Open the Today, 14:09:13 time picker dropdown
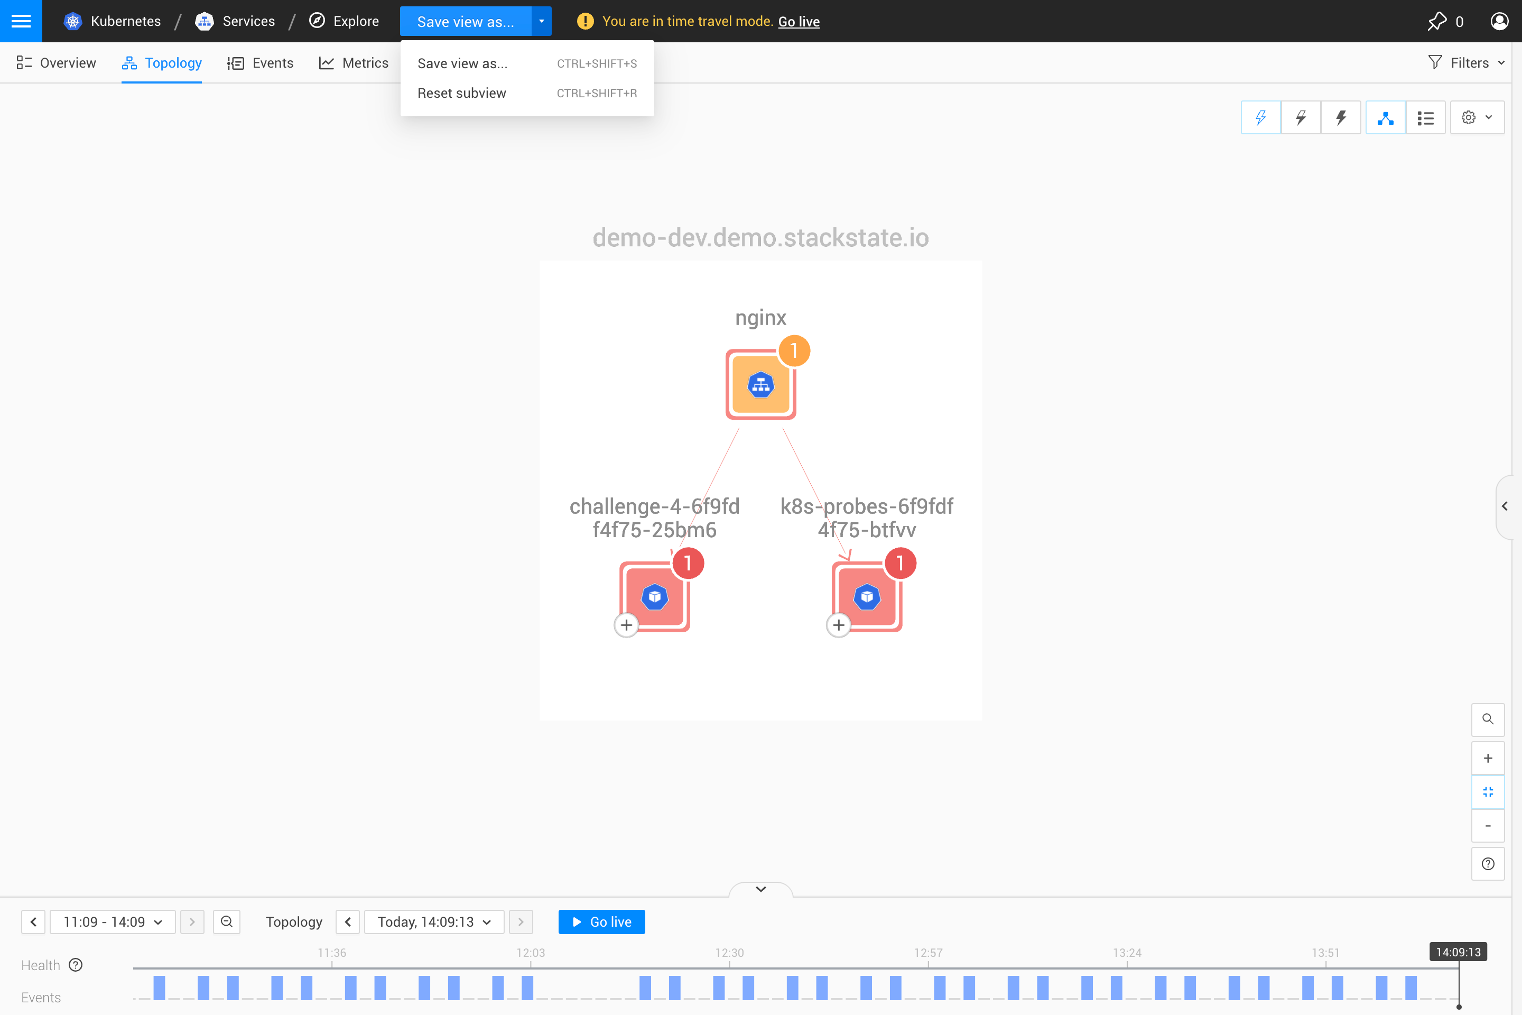This screenshot has width=1522, height=1015. tap(433, 922)
